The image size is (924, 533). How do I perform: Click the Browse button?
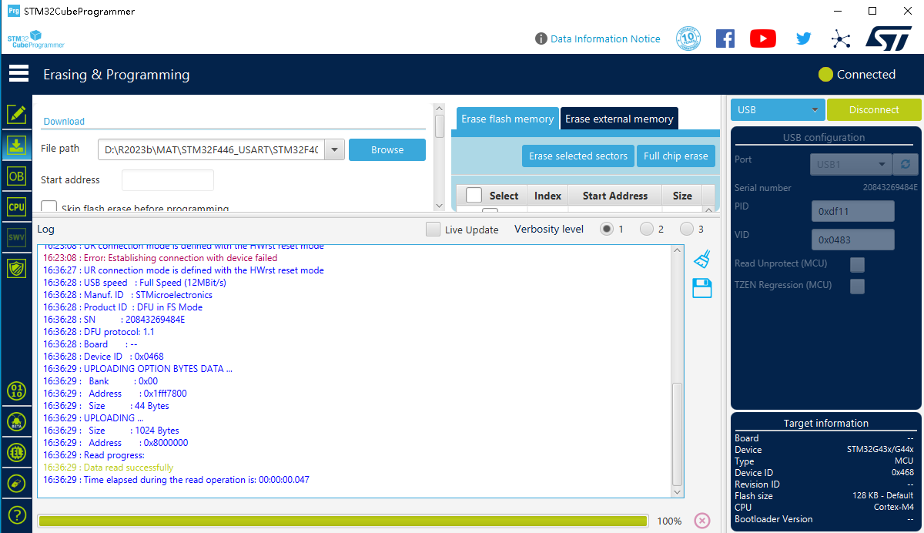(x=387, y=150)
